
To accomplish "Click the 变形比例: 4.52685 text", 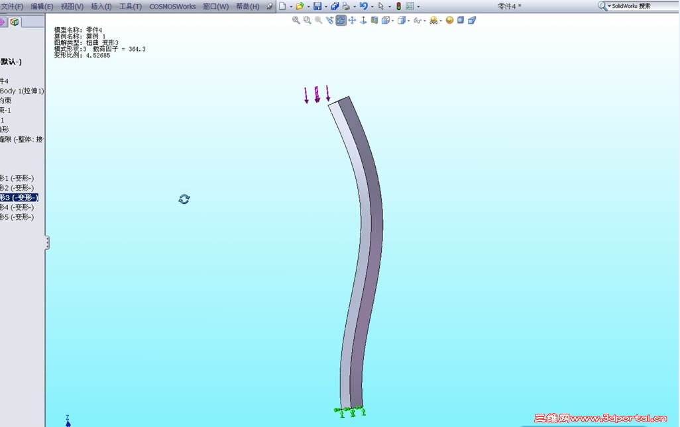I will 82,56.
